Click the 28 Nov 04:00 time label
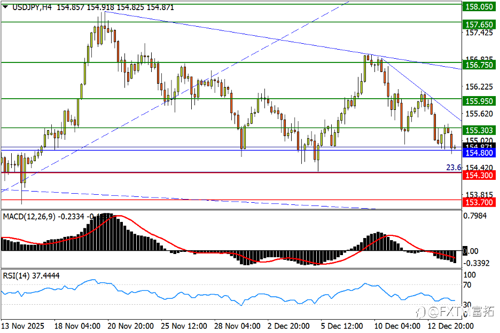500x333 pixels. [237, 326]
